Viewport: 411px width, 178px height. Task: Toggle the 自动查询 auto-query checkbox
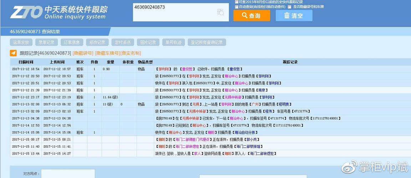tap(237, 6)
